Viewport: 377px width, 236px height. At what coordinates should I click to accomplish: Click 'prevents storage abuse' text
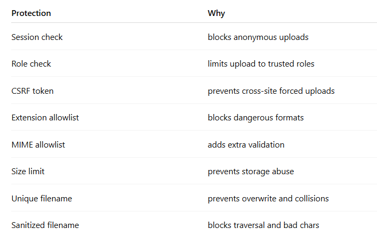[251, 172]
